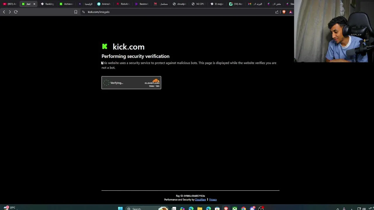Open File Explorer from the taskbar
The image size is (374, 210).
coord(200,208)
